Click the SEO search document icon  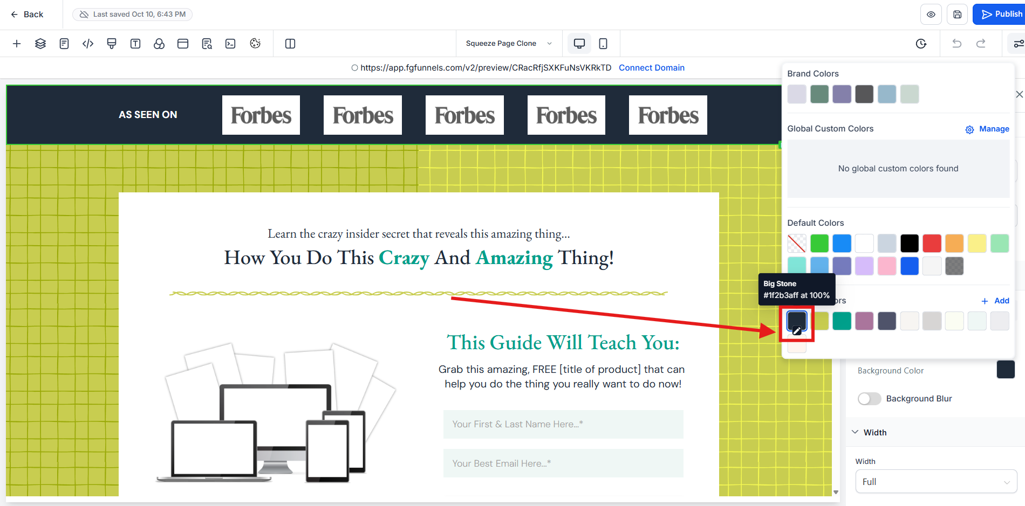click(207, 44)
